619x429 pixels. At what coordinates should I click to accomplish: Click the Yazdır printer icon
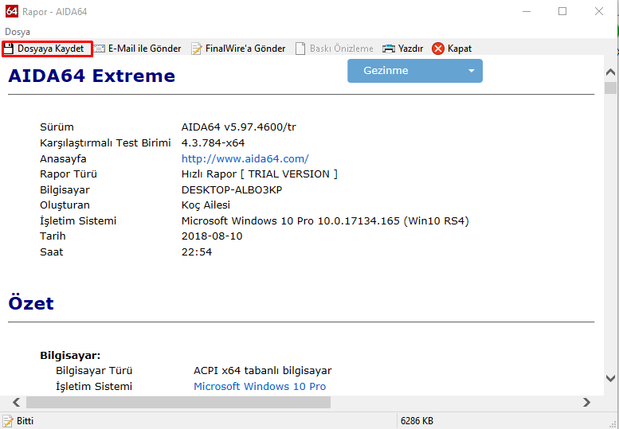coord(389,49)
